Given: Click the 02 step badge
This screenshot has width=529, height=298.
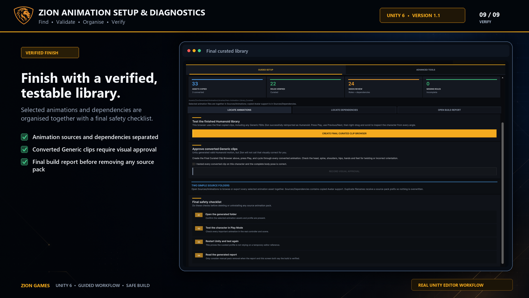Looking at the screenshot, I should click(x=199, y=228).
